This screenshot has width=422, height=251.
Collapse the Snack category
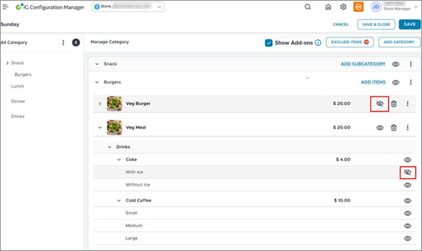97,63
